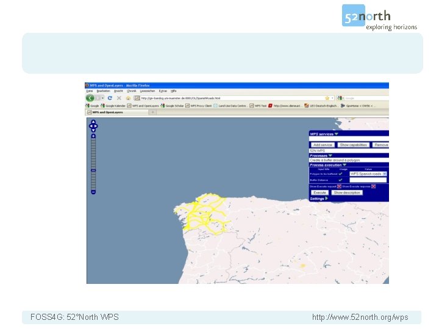Reload the page with refresh icon
Screen dimensions: 439x329
110,98
